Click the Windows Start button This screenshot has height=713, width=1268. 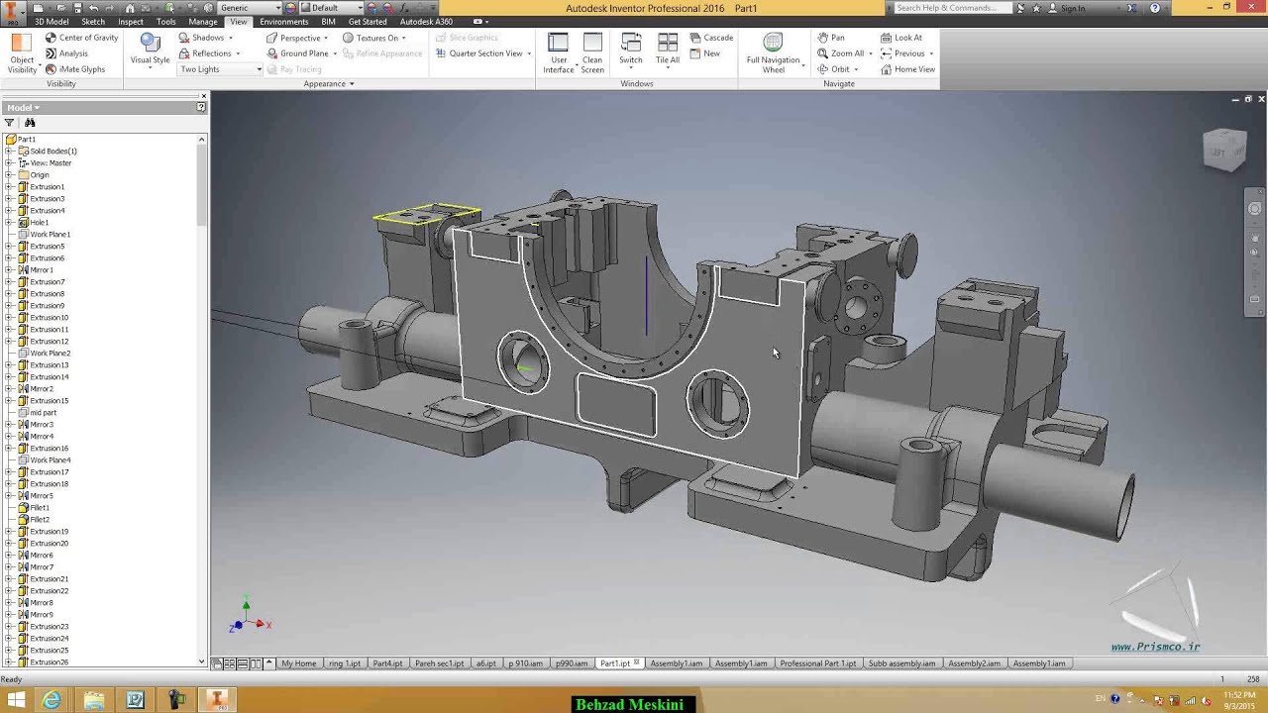(x=16, y=700)
